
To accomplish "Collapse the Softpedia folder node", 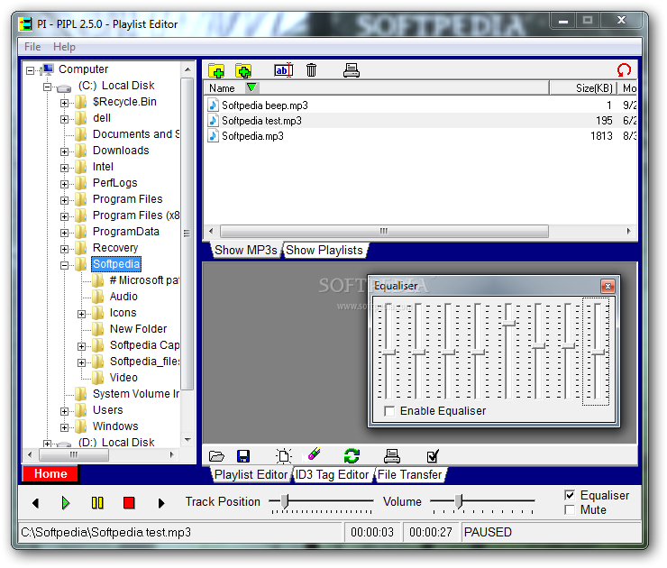I will point(64,265).
